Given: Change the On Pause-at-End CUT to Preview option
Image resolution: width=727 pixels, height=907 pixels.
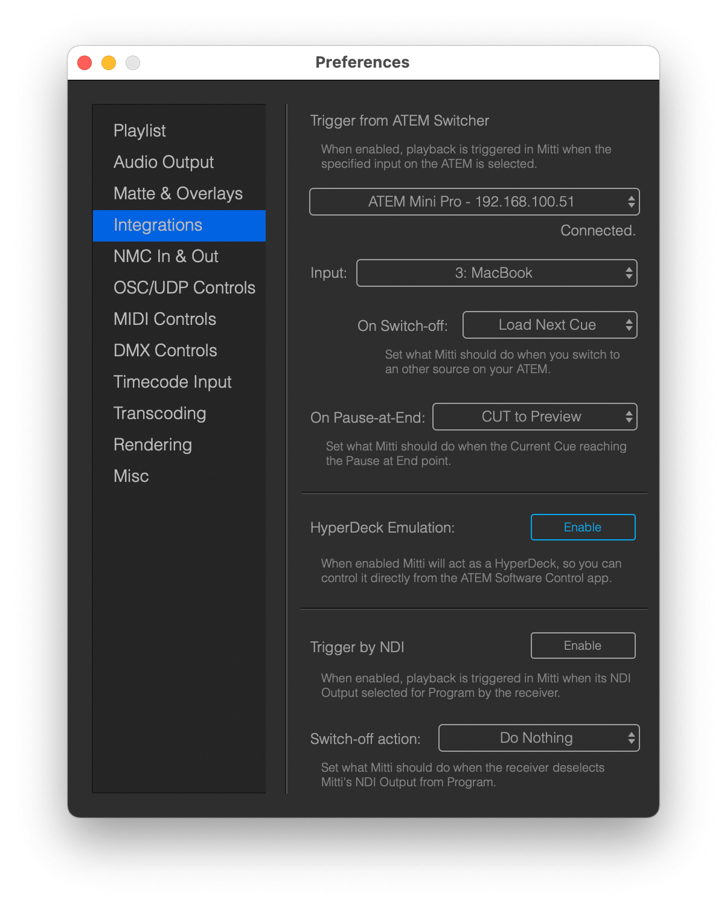Looking at the screenshot, I should click(x=534, y=417).
